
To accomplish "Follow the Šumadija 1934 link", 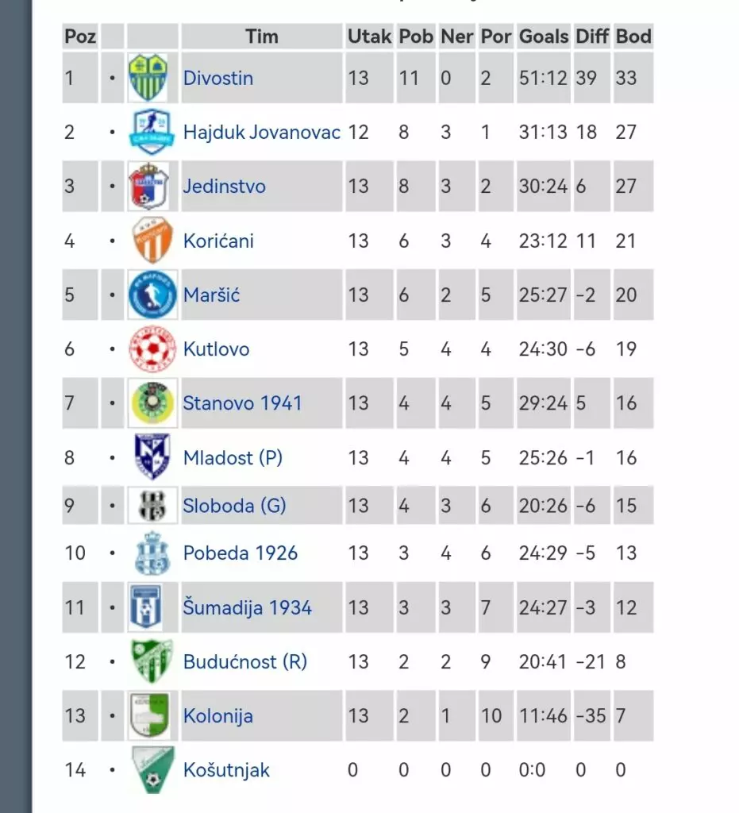I will tap(247, 608).
